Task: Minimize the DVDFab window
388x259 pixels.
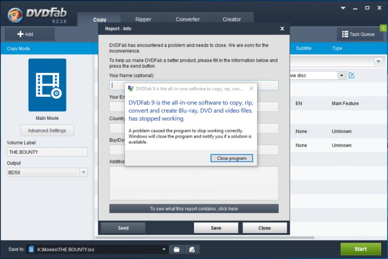Action: pos(355,9)
